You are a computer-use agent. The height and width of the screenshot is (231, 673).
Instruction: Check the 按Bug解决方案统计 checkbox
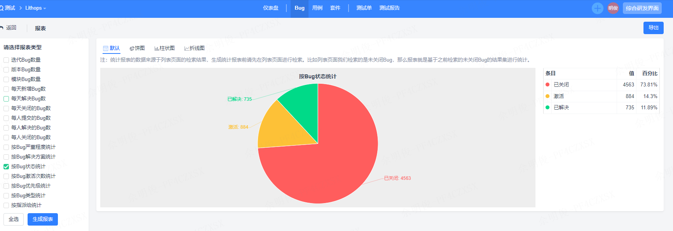6,157
